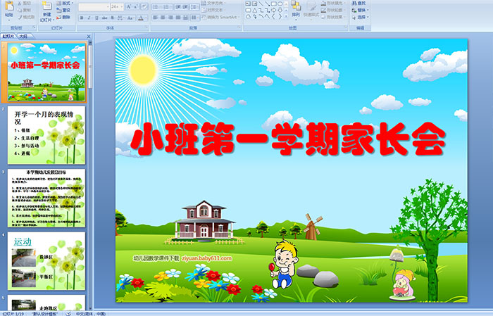The height and width of the screenshot is (316, 493).
Task: Click the Increase Font Size icon
Action: pyautogui.click(x=129, y=7)
